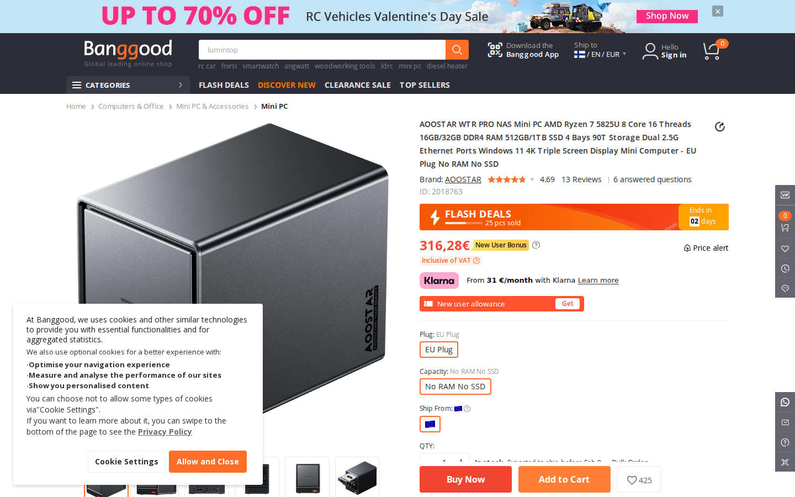Open the Flash Deals menu item
The height and width of the screenshot is (497, 795).
[224, 85]
